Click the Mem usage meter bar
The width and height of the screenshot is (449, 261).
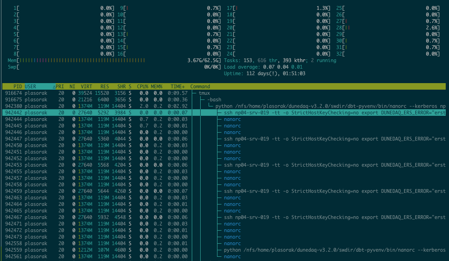tap(114, 60)
